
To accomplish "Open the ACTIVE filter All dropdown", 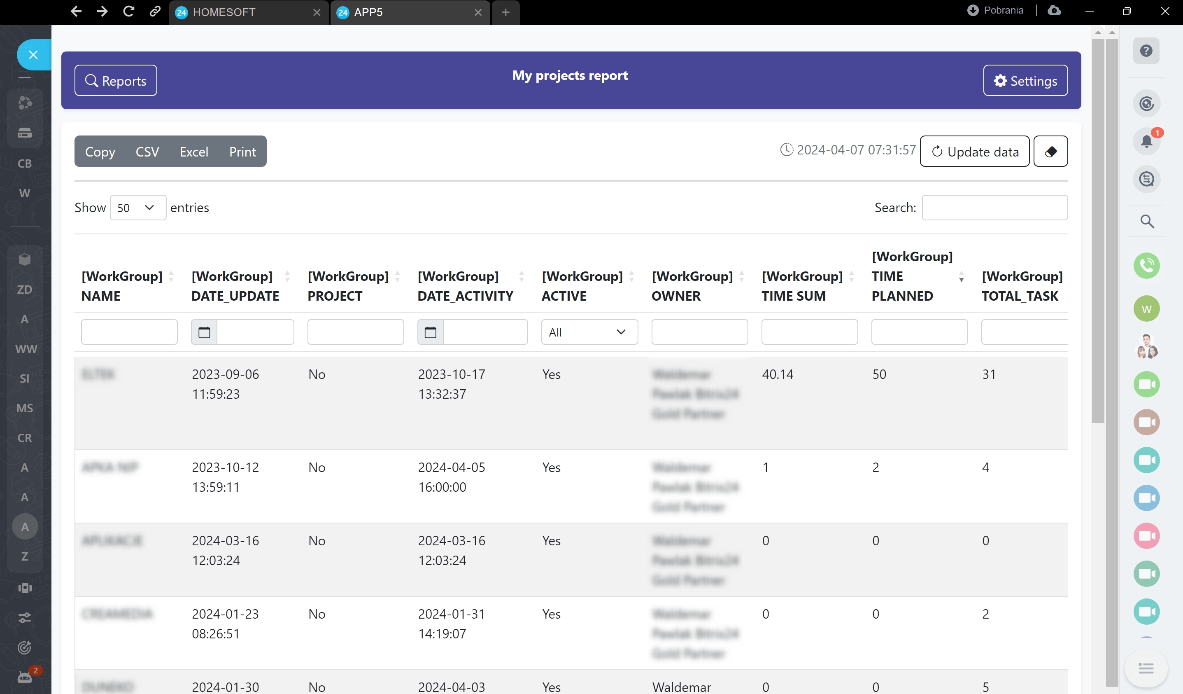I will coord(589,332).
